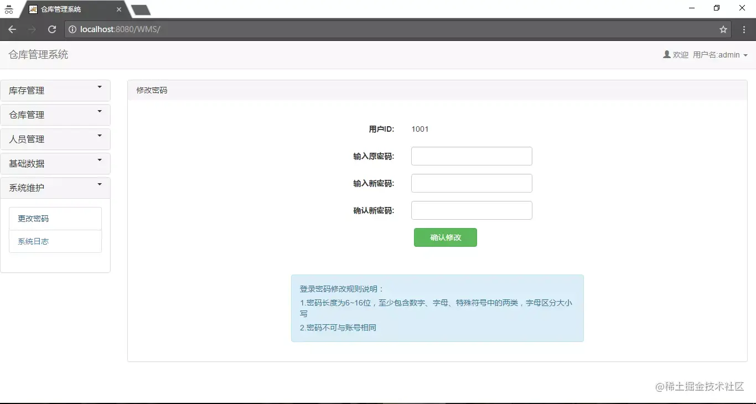The image size is (756, 404).
Task: Bookmark page using the star icon
Action: [x=723, y=29]
